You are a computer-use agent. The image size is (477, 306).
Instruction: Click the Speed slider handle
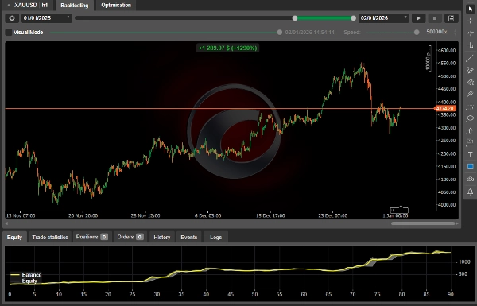tap(417, 33)
